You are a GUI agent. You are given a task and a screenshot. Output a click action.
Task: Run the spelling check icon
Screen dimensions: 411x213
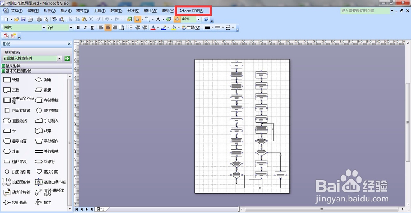pos(55,19)
